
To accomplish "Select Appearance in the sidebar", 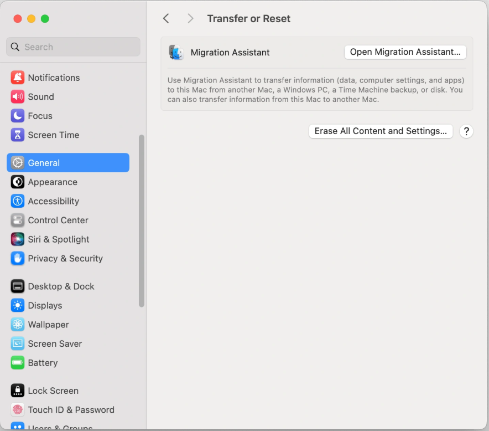I will (x=53, y=182).
